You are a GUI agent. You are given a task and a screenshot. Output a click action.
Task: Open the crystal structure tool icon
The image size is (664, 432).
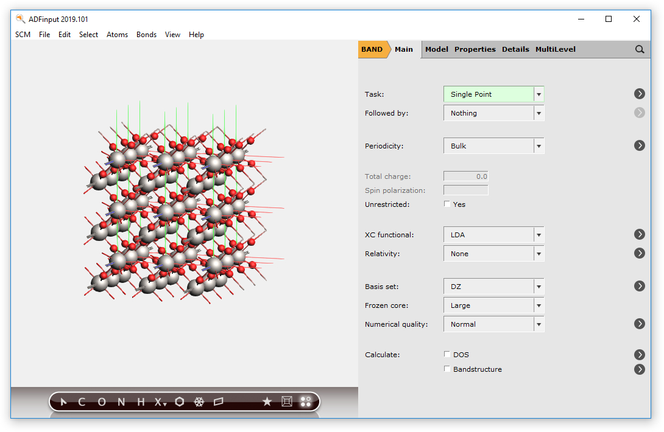(286, 402)
